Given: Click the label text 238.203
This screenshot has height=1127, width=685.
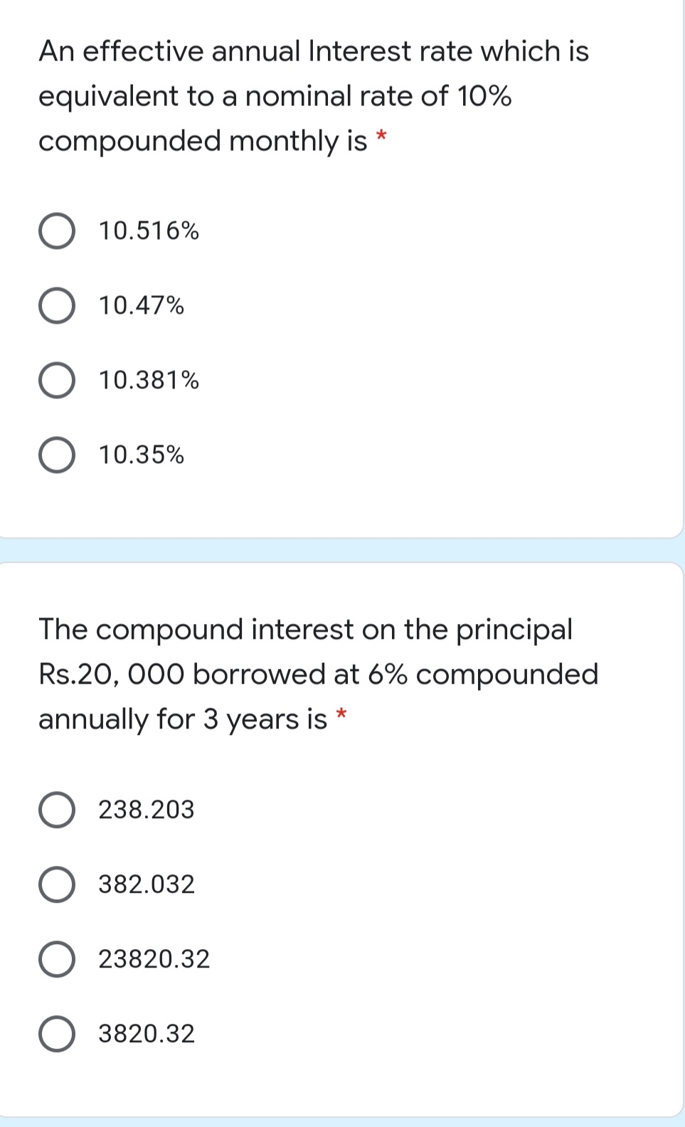Looking at the screenshot, I should click(145, 809).
